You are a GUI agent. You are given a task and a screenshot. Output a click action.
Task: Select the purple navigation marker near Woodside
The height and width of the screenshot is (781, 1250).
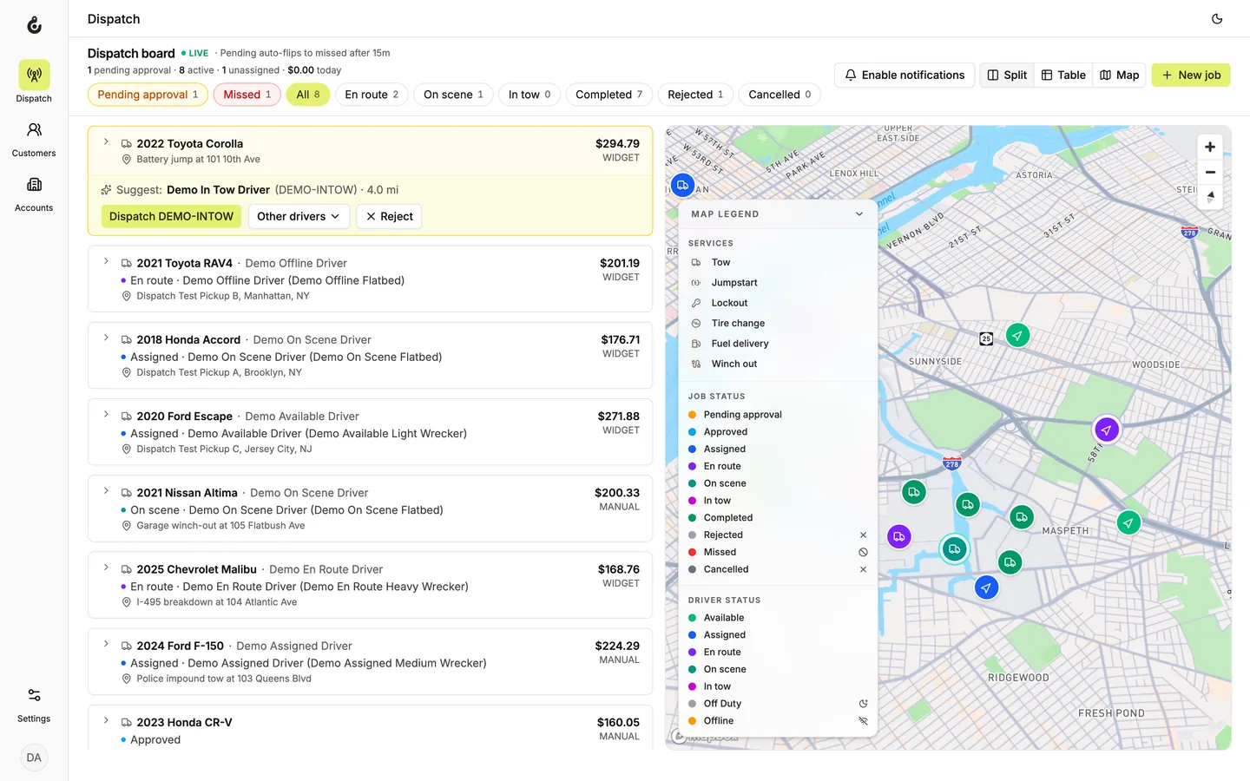[x=1106, y=430]
